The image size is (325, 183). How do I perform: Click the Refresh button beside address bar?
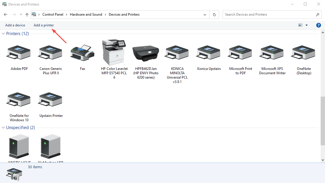(214, 15)
